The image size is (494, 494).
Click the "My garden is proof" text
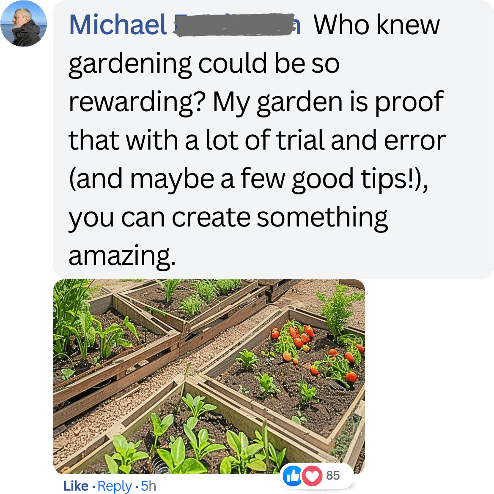coord(328,102)
